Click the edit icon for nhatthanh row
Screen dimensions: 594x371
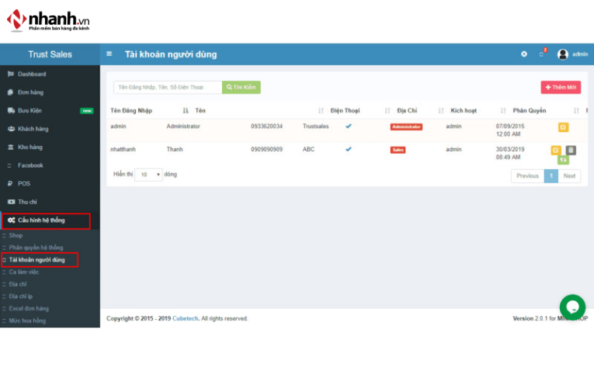pos(556,151)
